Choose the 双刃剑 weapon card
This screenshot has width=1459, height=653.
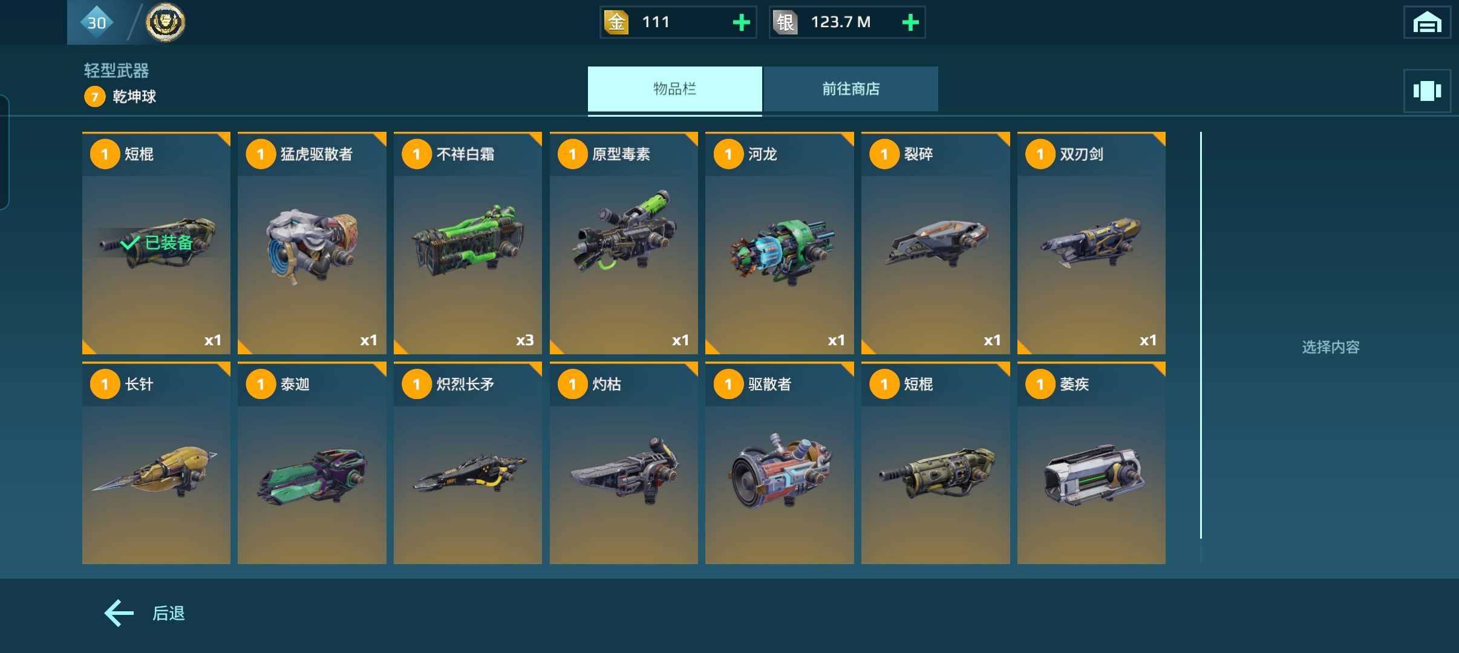[1091, 243]
